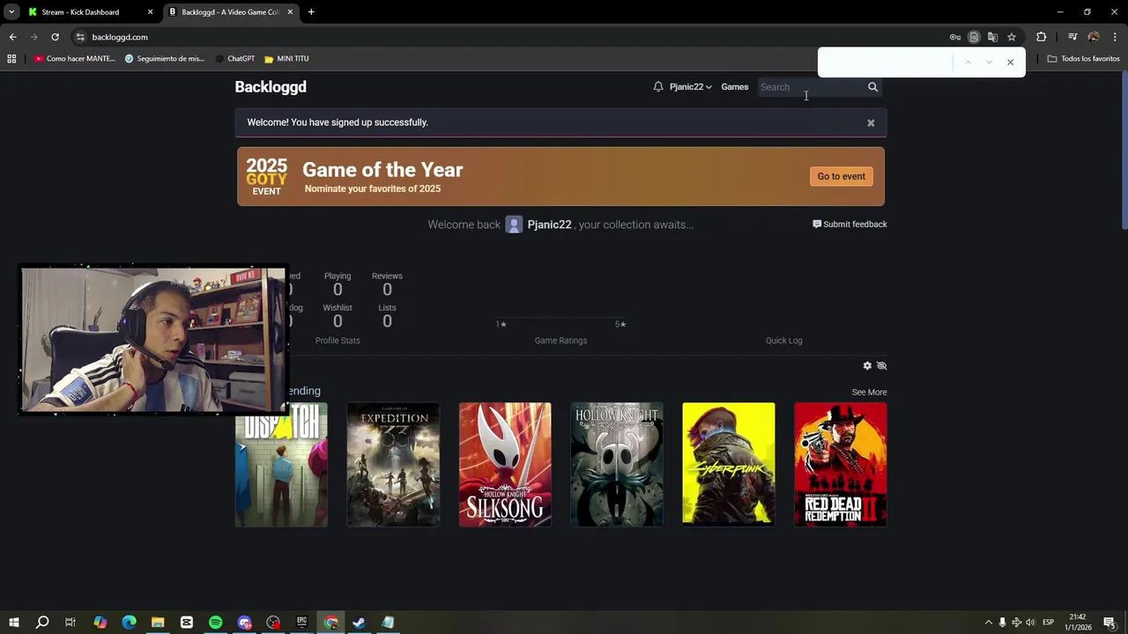Open the Red Dead Redemption II cover
Image resolution: width=1128 pixels, height=634 pixels.
pyautogui.click(x=841, y=465)
